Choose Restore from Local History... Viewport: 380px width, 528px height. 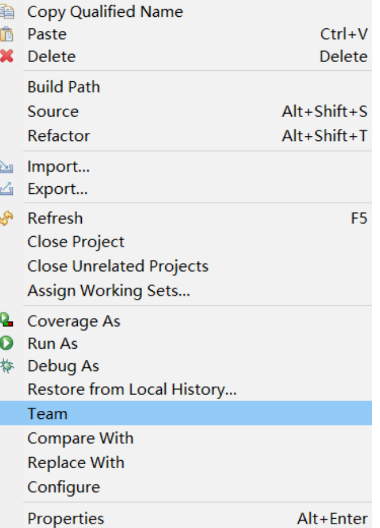click(x=132, y=389)
